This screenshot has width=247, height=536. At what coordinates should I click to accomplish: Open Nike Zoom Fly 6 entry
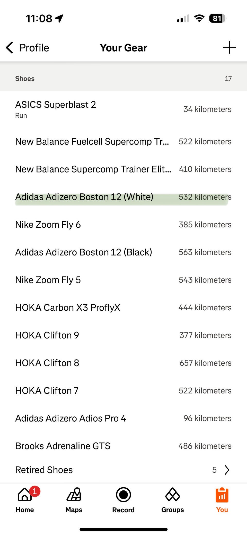(48, 225)
